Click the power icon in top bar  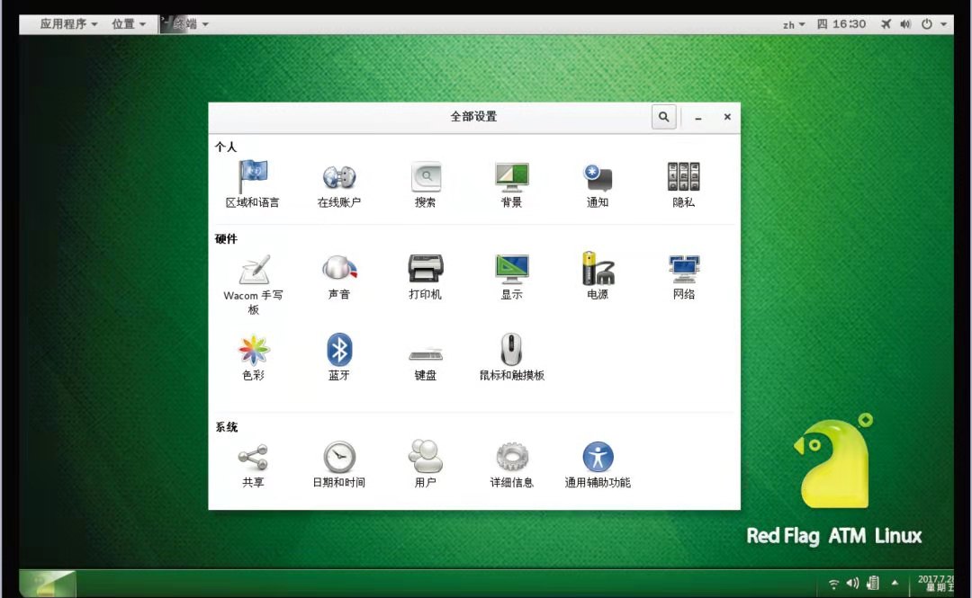(927, 24)
